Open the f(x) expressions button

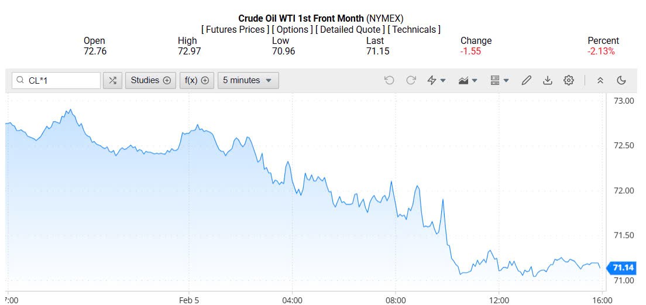(x=197, y=80)
